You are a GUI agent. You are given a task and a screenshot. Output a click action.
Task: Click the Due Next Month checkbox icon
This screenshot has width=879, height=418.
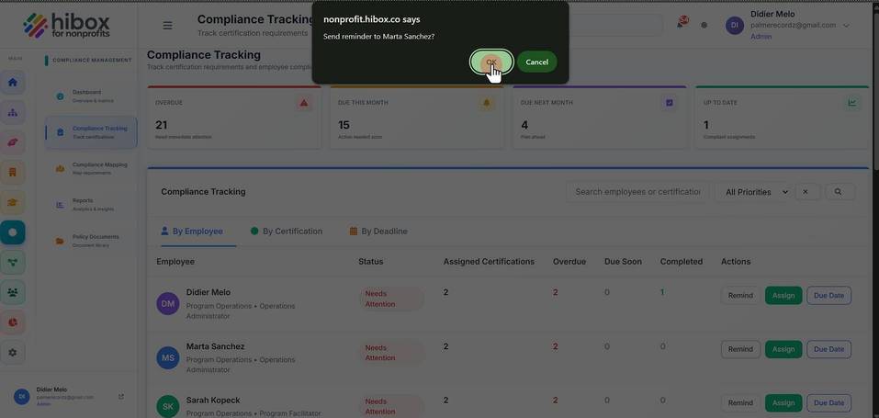coord(670,103)
